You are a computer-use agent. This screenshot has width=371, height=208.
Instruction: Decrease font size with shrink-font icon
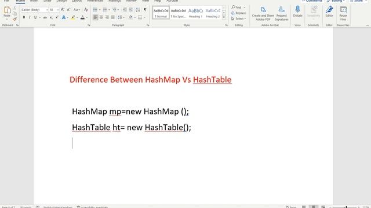[68, 10]
